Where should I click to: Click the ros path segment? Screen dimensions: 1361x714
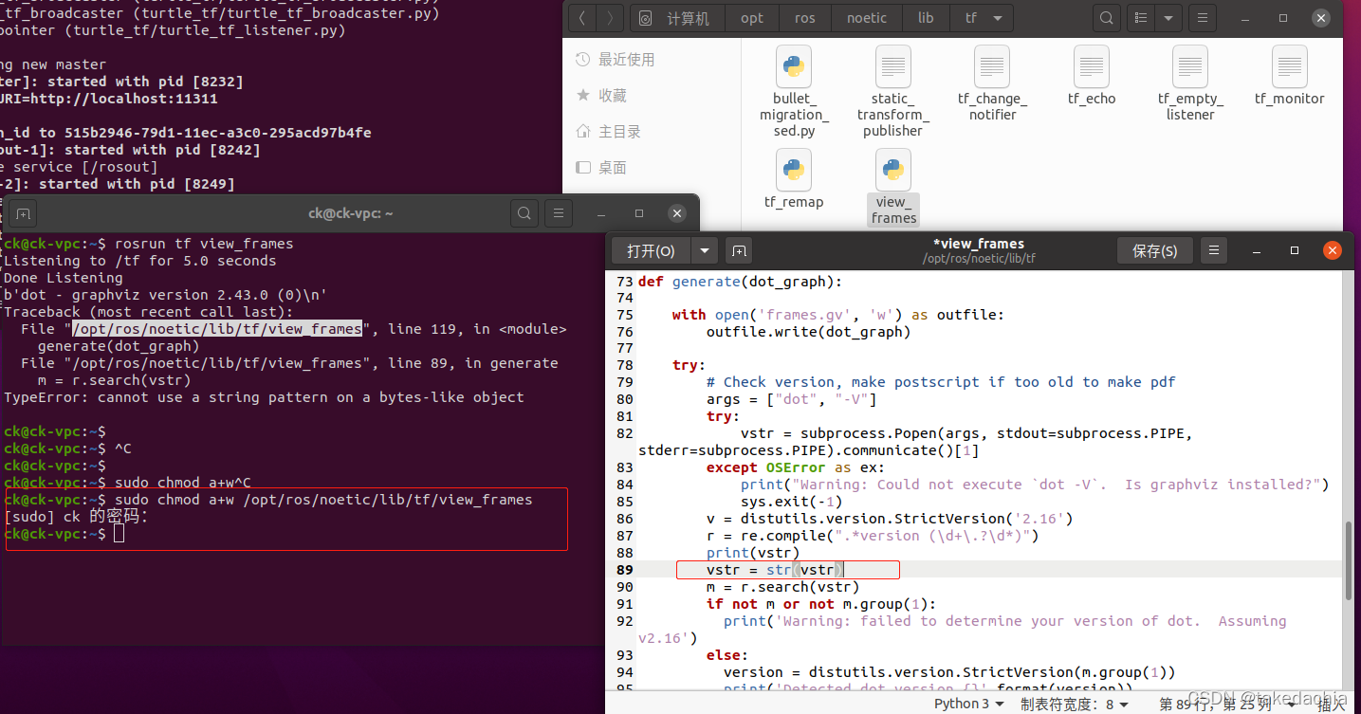805,18
